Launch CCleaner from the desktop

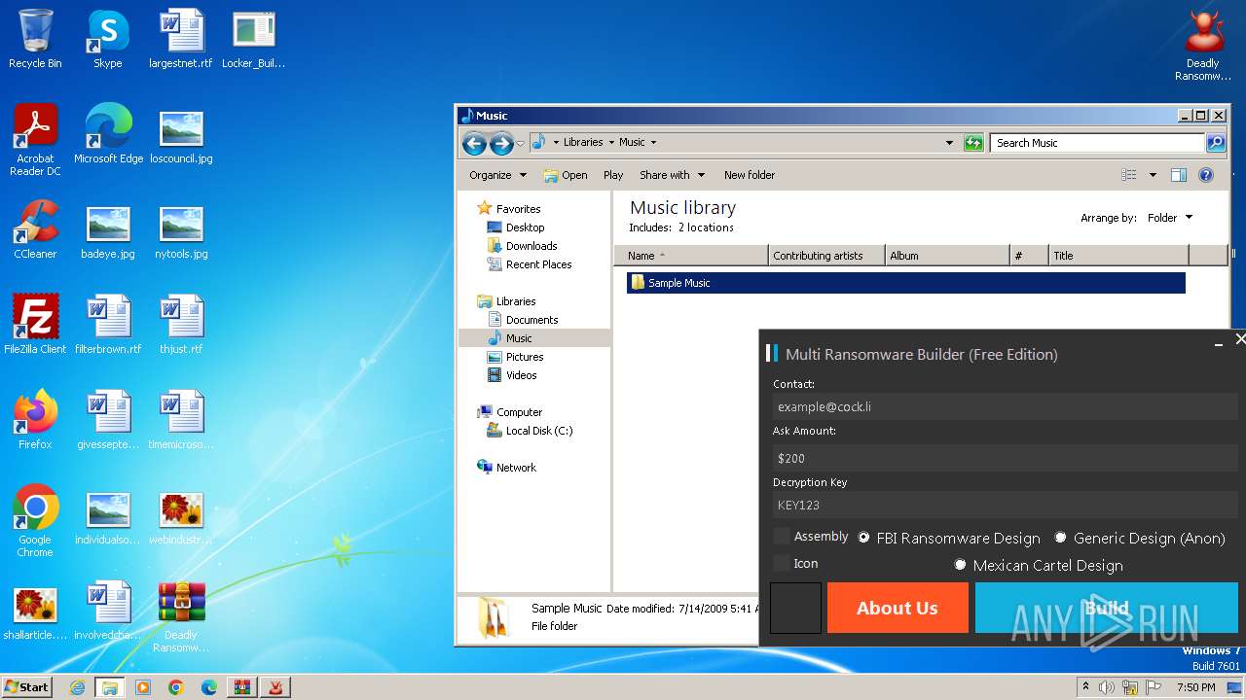click(35, 229)
